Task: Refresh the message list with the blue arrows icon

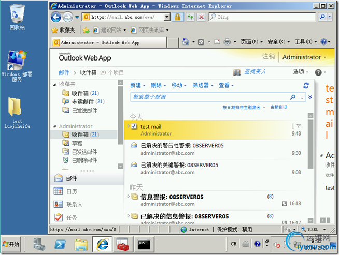Action: (x=306, y=85)
